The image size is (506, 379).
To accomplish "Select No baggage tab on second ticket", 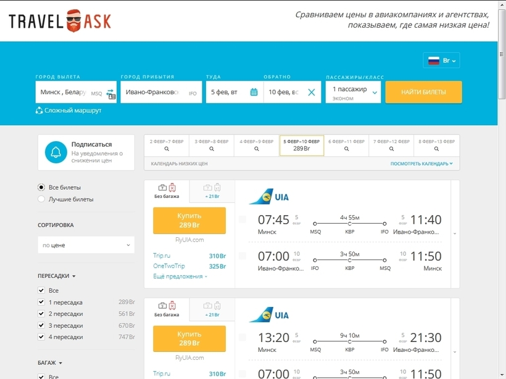I will pyautogui.click(x=167, y=309).
